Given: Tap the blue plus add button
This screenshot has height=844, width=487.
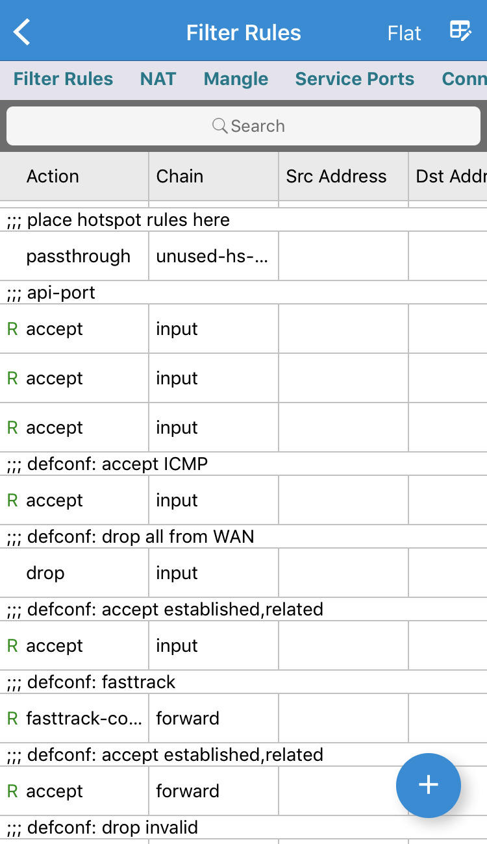Looking at the screenshot, I should [x=428, y=785].
